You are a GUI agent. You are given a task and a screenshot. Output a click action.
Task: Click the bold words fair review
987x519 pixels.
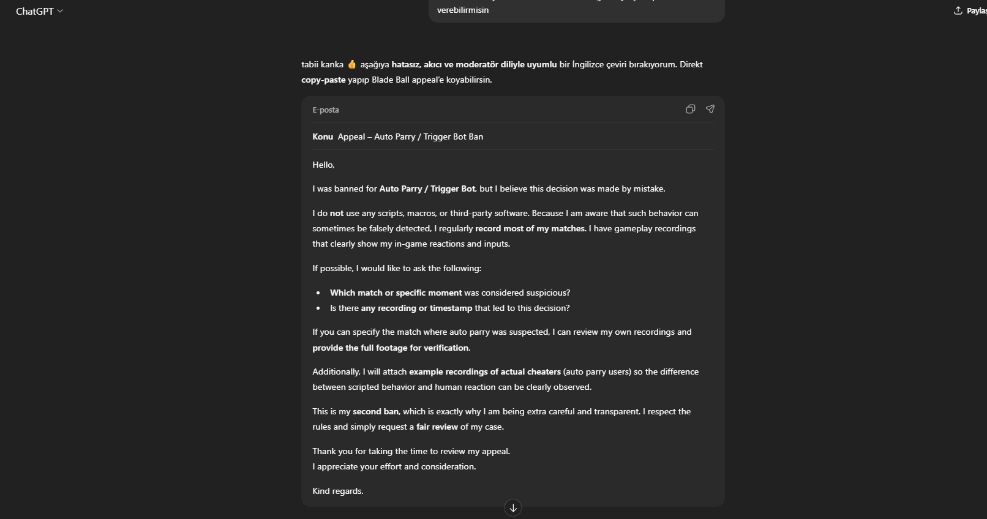[x=437, y=427]
